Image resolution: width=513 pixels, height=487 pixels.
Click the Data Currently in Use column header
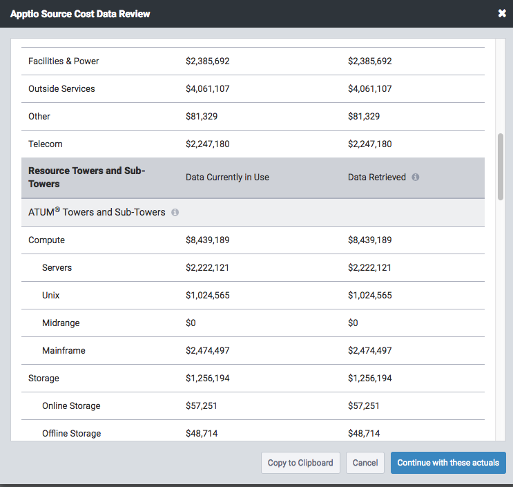pyautogui.click(x=227, y=177)
